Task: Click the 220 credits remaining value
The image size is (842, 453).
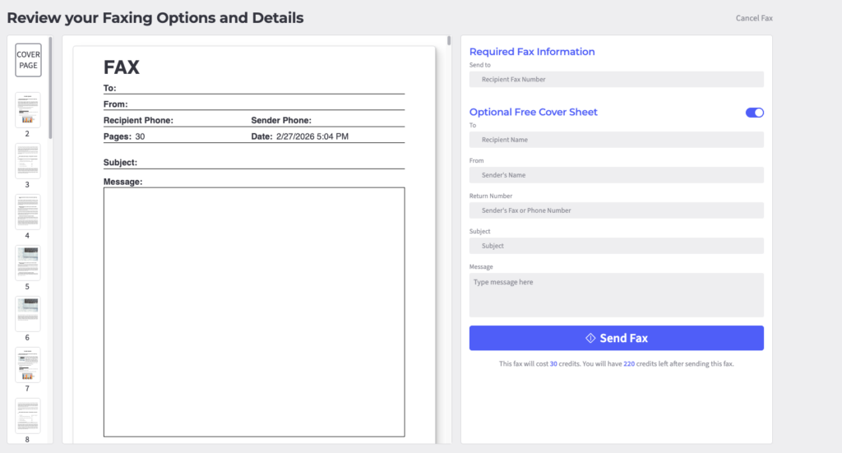Action: (629, 364)
